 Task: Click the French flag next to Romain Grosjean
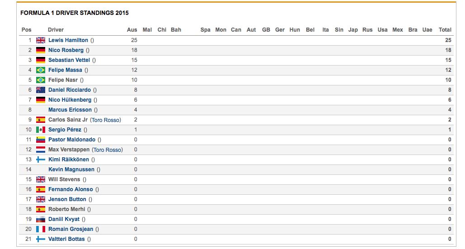pyautogui.click(x=41, y=229)
